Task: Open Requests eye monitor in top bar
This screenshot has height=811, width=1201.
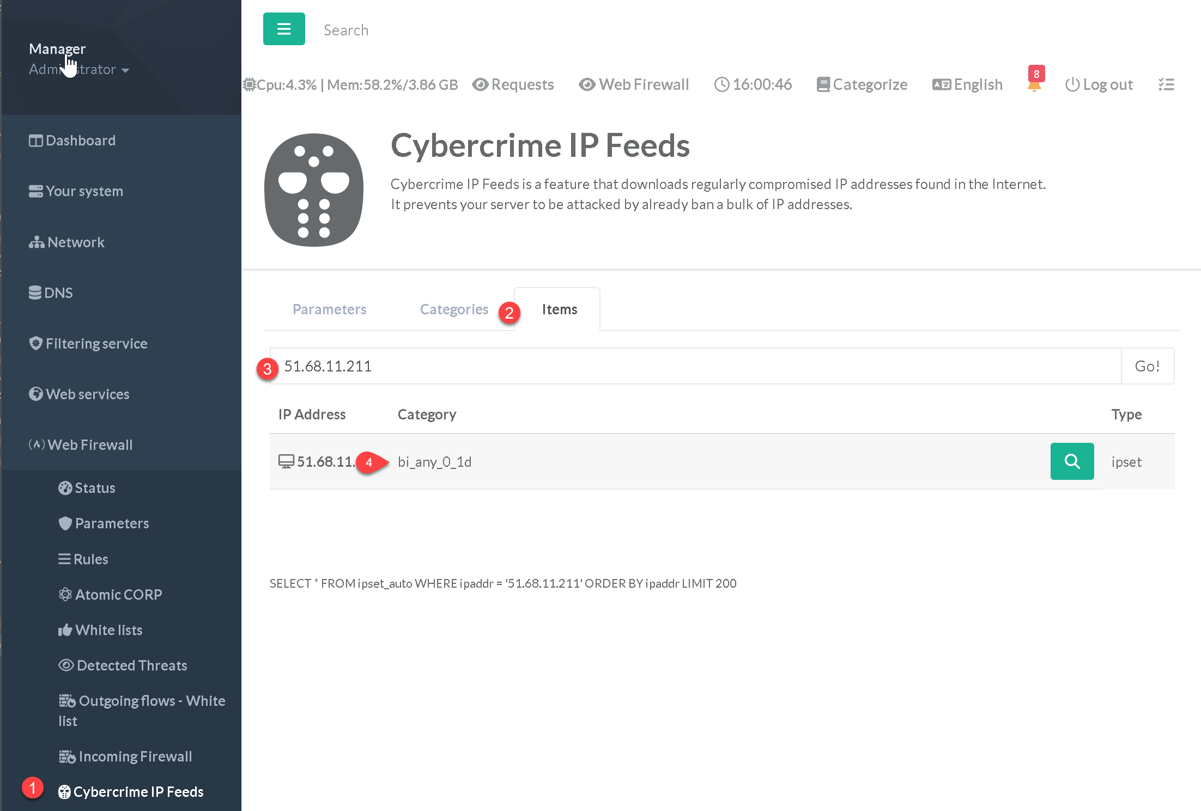Action: (x=513, y=85)
